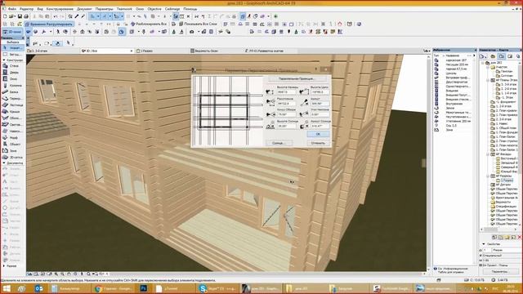Click the 3D window button in toolbar

(x=12, y=32)
